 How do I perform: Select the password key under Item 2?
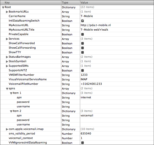pos(23,120)
